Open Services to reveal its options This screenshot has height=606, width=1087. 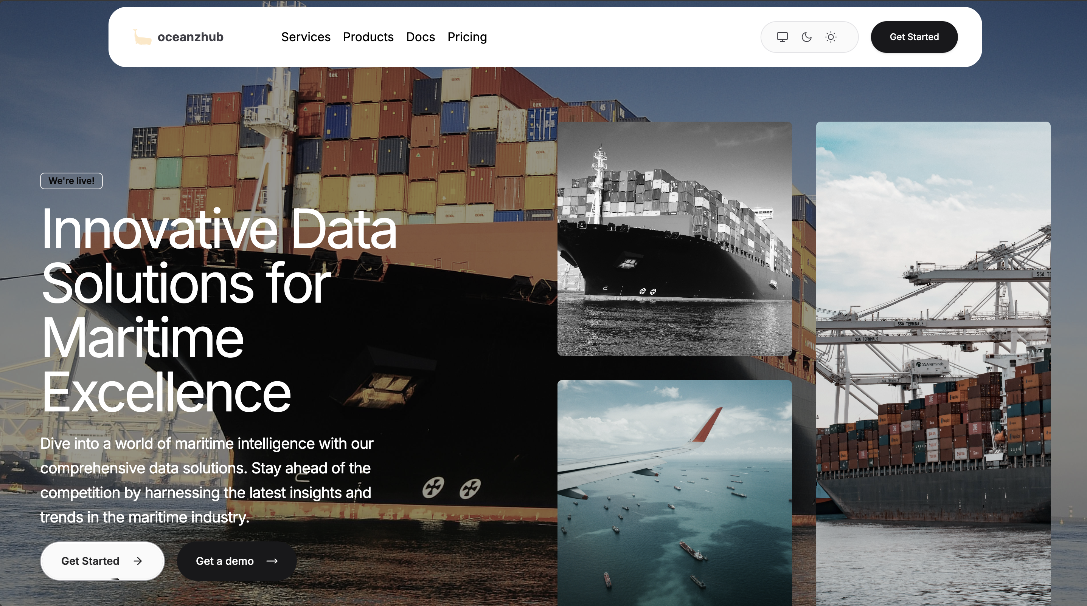pos(306,37)
